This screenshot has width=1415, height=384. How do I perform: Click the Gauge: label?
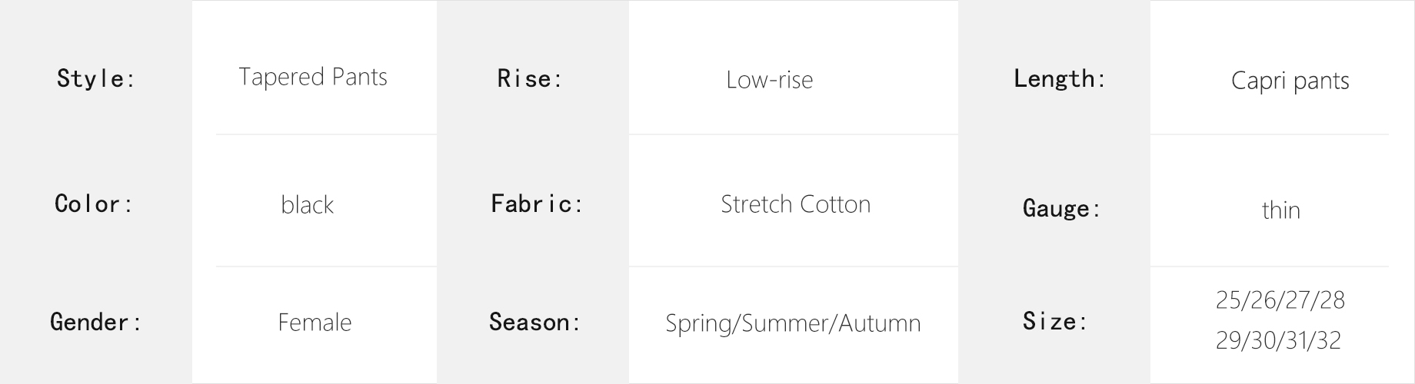[x=1061, y=208]
